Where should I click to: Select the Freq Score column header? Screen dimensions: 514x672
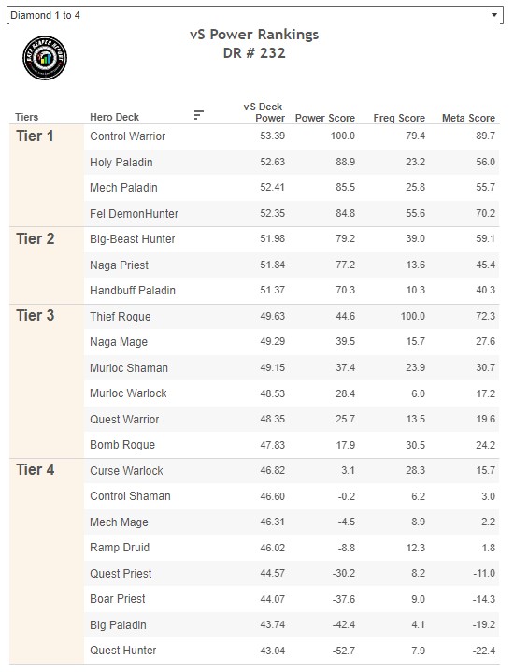point(399,118)
